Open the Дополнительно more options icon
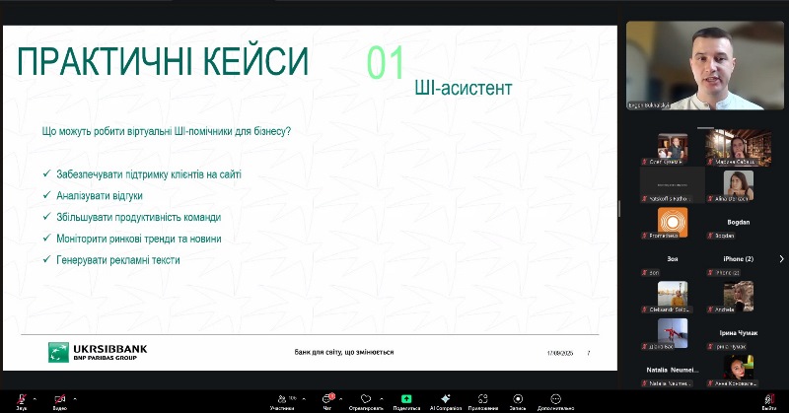 pyautogui.click(x=555, y=398)
